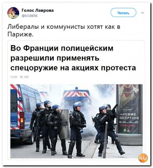Click the 439 view count

(26, 77)
